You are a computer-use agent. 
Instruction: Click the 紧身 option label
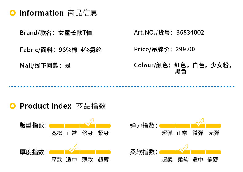point(103,133)
